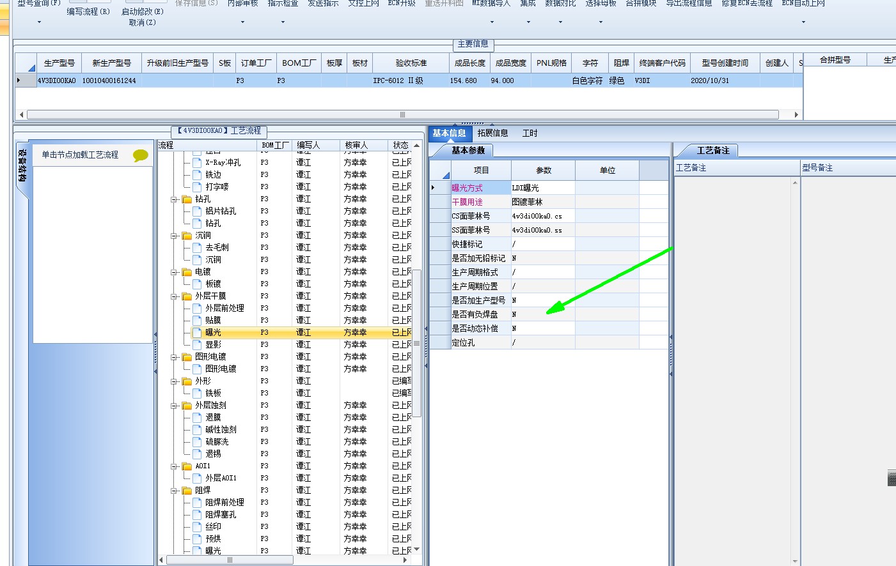Open the dropdown arrow under 内部审核
Screen dimensions: 896x566
click(x=242, y=22)
